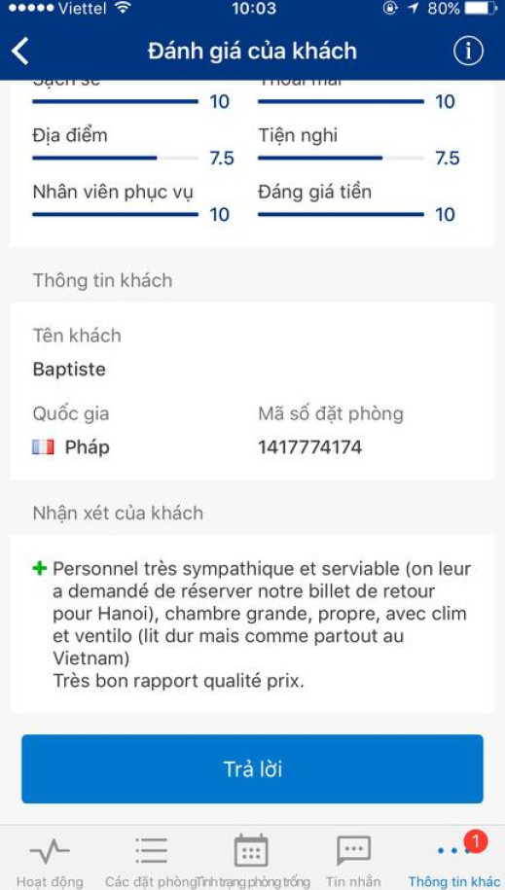The width and height of the screenshot is (505, 890).
Task: Open Tin nhắn message bubble icon
Action: click(353, 851)
